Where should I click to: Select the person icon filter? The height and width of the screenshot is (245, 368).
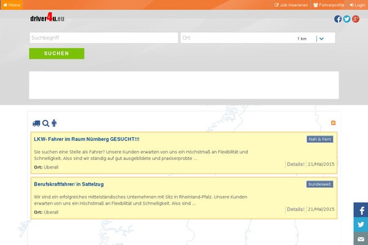54,123
